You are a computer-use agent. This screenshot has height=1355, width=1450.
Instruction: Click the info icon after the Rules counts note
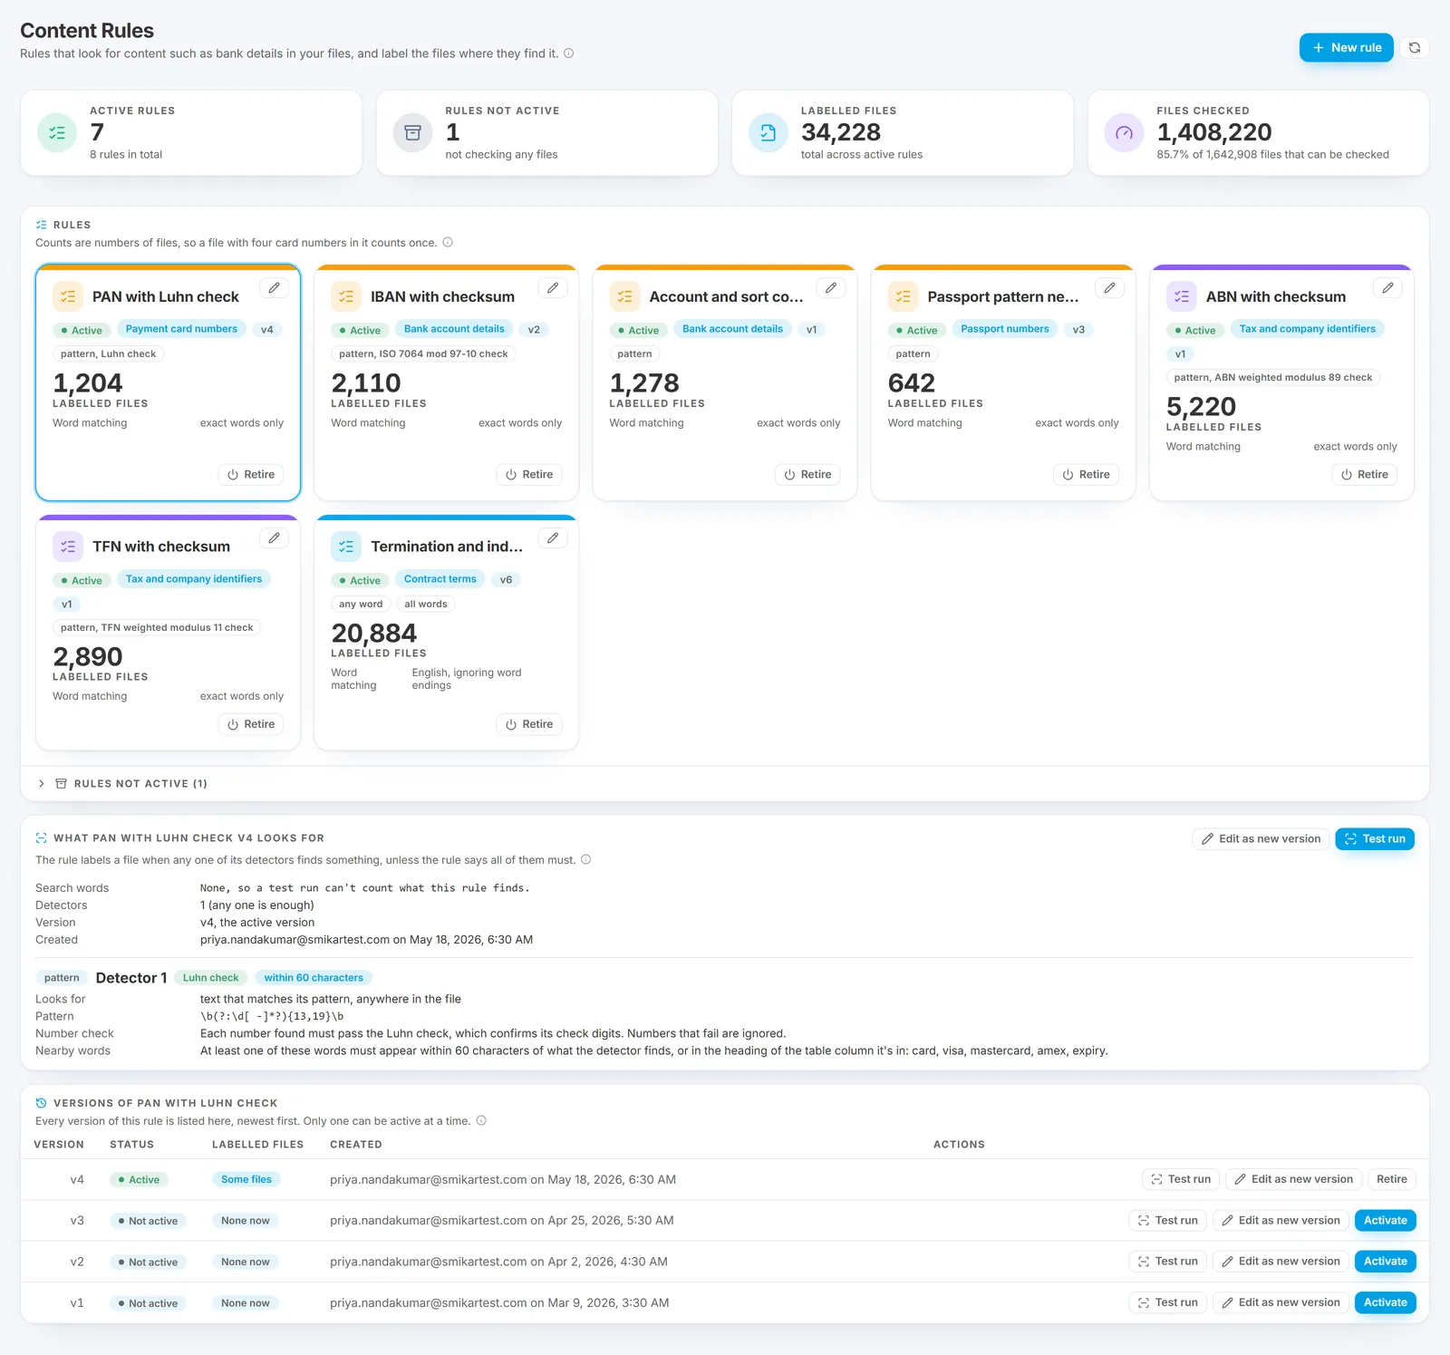(x=448, y=243)
